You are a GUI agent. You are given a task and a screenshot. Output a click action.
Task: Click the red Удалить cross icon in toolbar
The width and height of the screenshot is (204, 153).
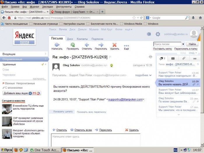[115, 45]
